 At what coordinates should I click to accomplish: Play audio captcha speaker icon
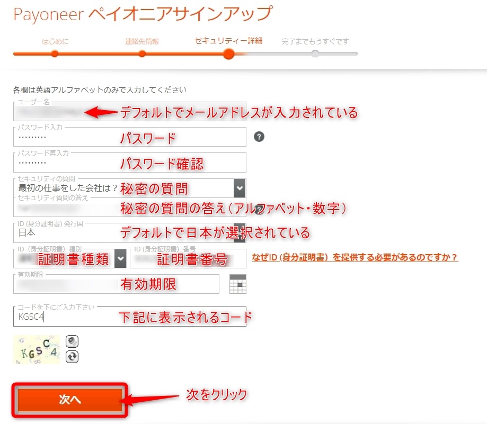[x=72, y=341]
